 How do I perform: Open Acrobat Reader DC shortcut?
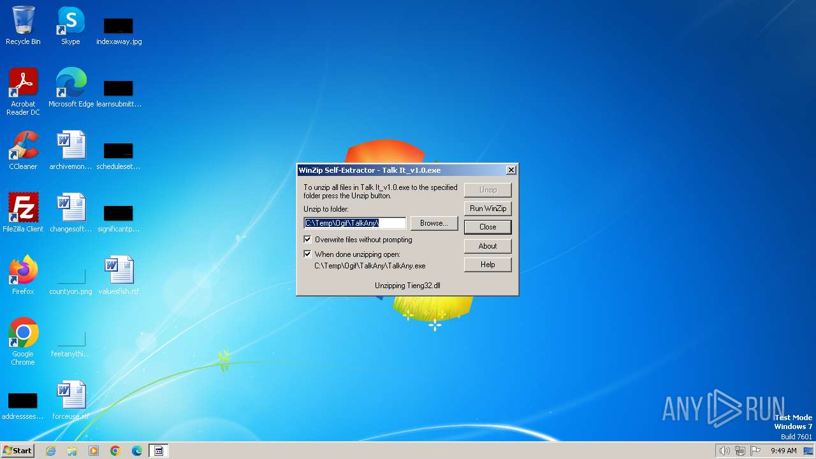(x=23, y=91)
